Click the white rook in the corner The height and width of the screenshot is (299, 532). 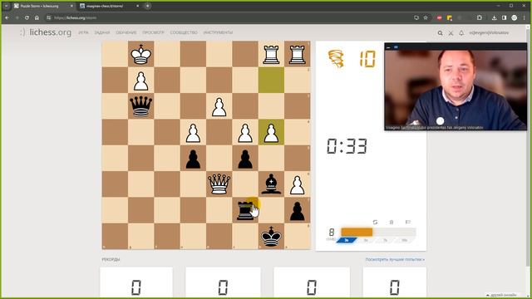click(x=298, y=54)
